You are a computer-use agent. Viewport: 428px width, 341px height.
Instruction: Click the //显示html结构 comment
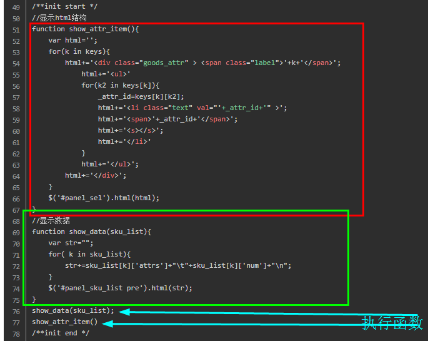tap(59, 18)
